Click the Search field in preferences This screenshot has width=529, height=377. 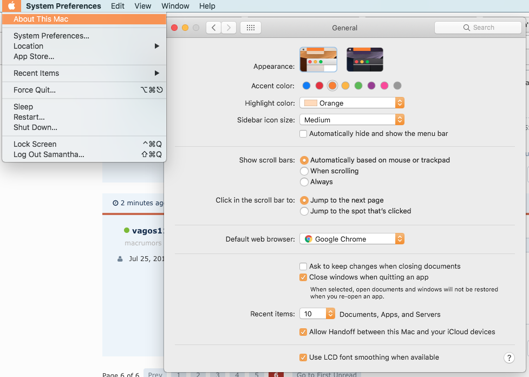click(478, 28)
